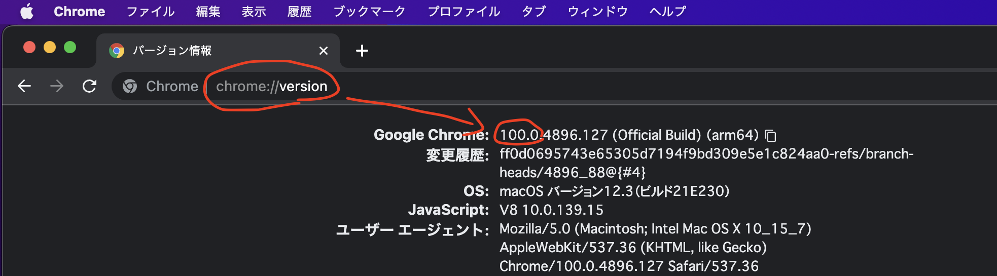The width and height of the screenshot is (997, 276).
Task: Open the ブックマーク menu
Action: coord(370,12)
